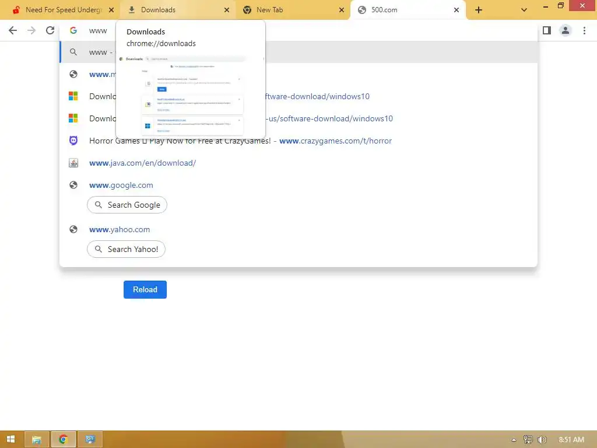Open the first Windows10 download suggestion
597x448 pixels.
[298, 96]
